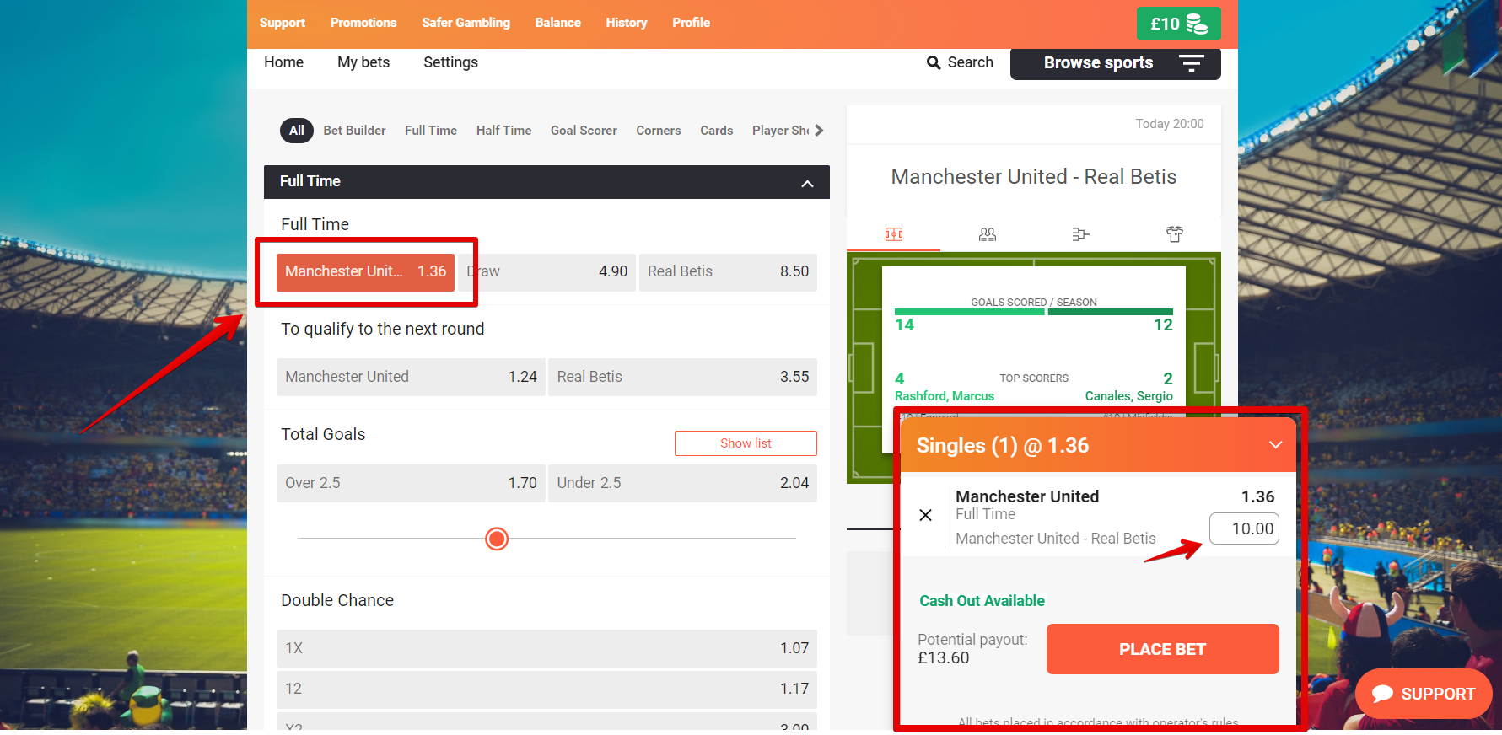Image resolution: width=1502 pixels, height=735 pixels.
Task: Select Manchester United to qualify at 1.24
Action: [411, 378]
